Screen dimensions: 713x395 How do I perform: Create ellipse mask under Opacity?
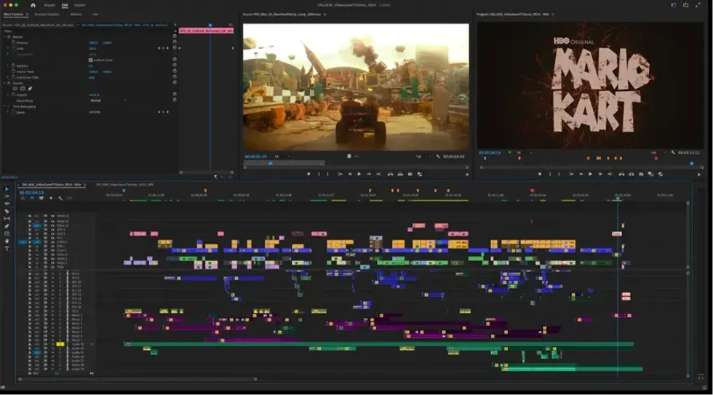pos(15,89)
